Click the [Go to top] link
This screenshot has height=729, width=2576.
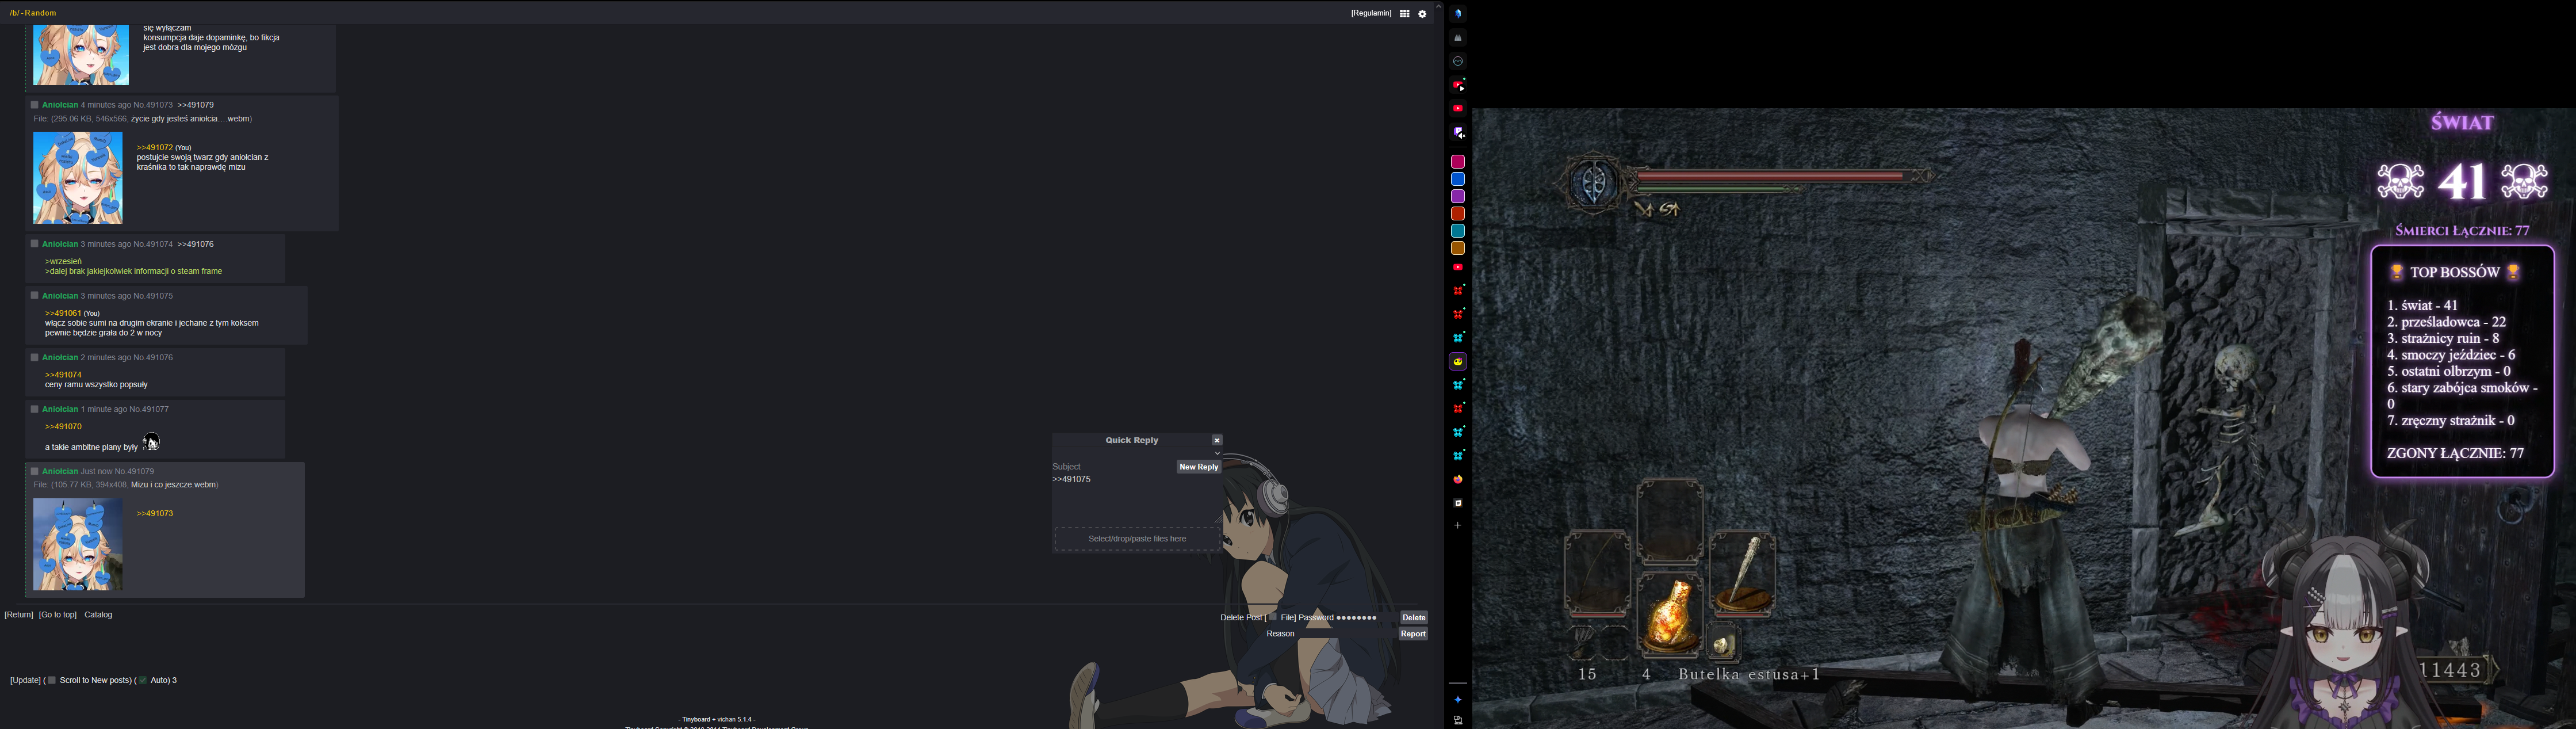coord(58,615)
